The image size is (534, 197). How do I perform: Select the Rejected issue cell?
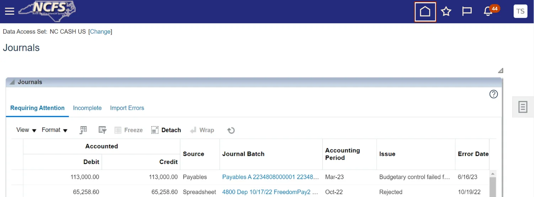tap(391, 192)
